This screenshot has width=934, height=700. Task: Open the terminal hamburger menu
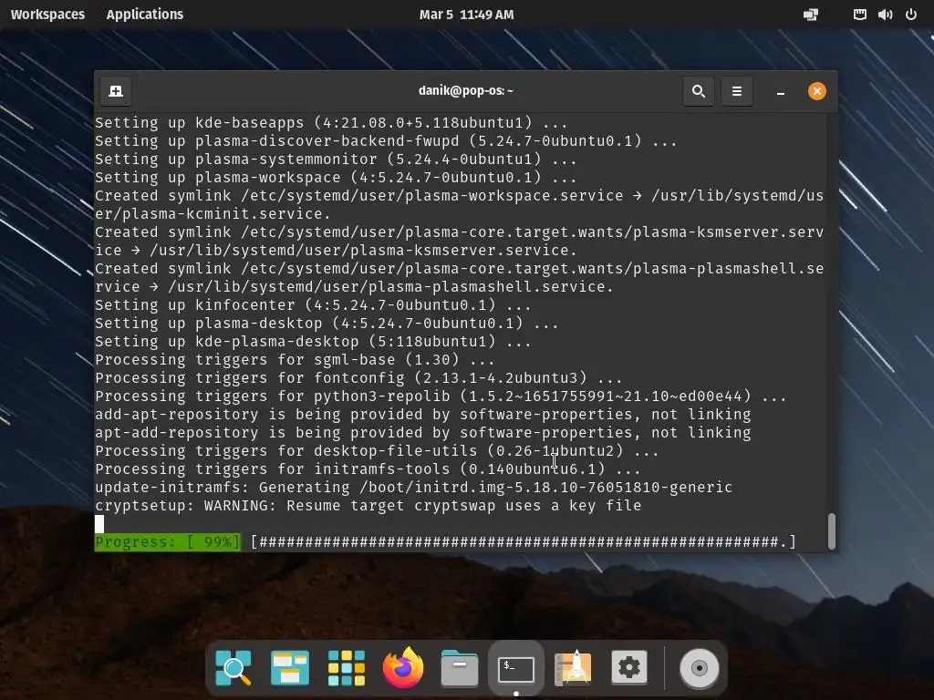(x=737, y=91)
